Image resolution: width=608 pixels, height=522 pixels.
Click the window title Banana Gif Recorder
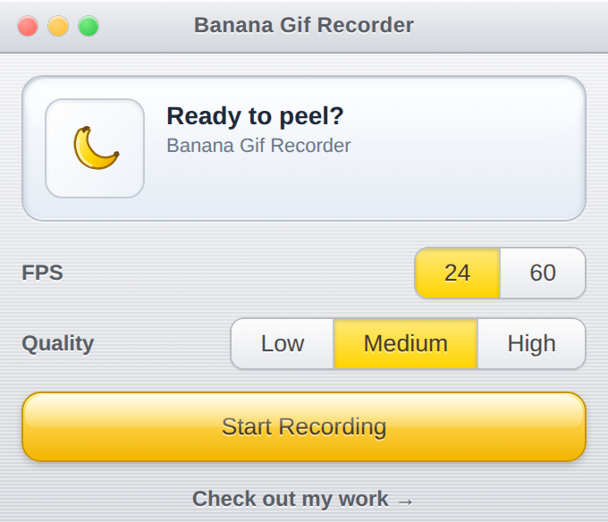[304, 25]
